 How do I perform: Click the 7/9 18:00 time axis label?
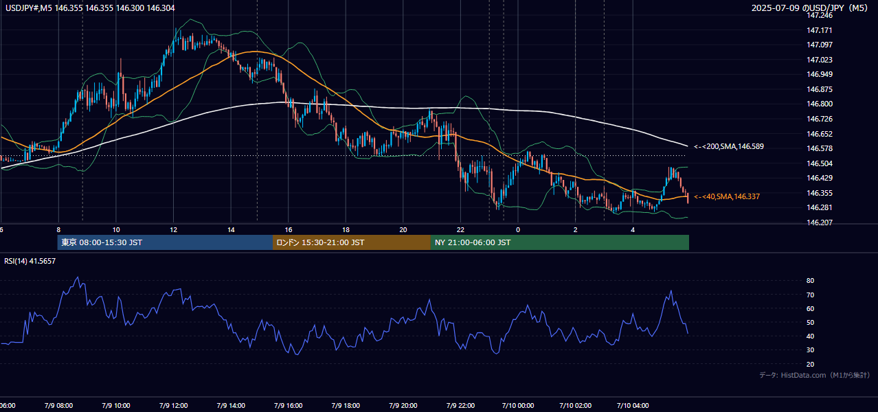coord(346,405)
